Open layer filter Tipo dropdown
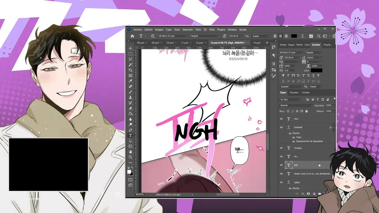The width and height of the screenshot is (379, 213). pos(291,99)
